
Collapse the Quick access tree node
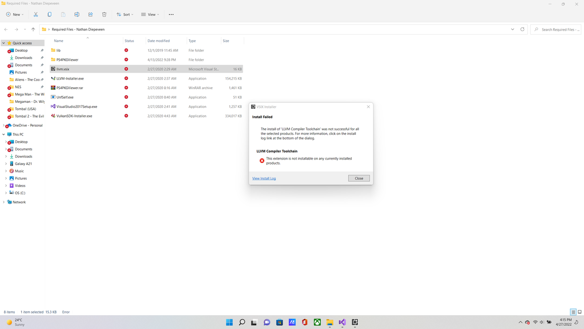4,43
